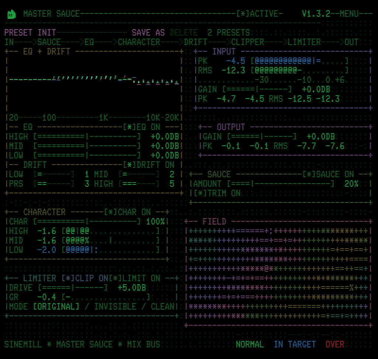Adjust the DRIFT PRS slider
This screenshot has width=378, height=359.
click(54, 184)
